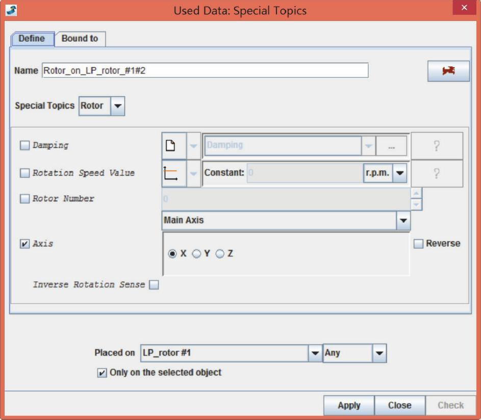This screenshot has width=481, height=420.
Task: Enable the Rotation Speed Value checkbox
Action: click(24, 173)
